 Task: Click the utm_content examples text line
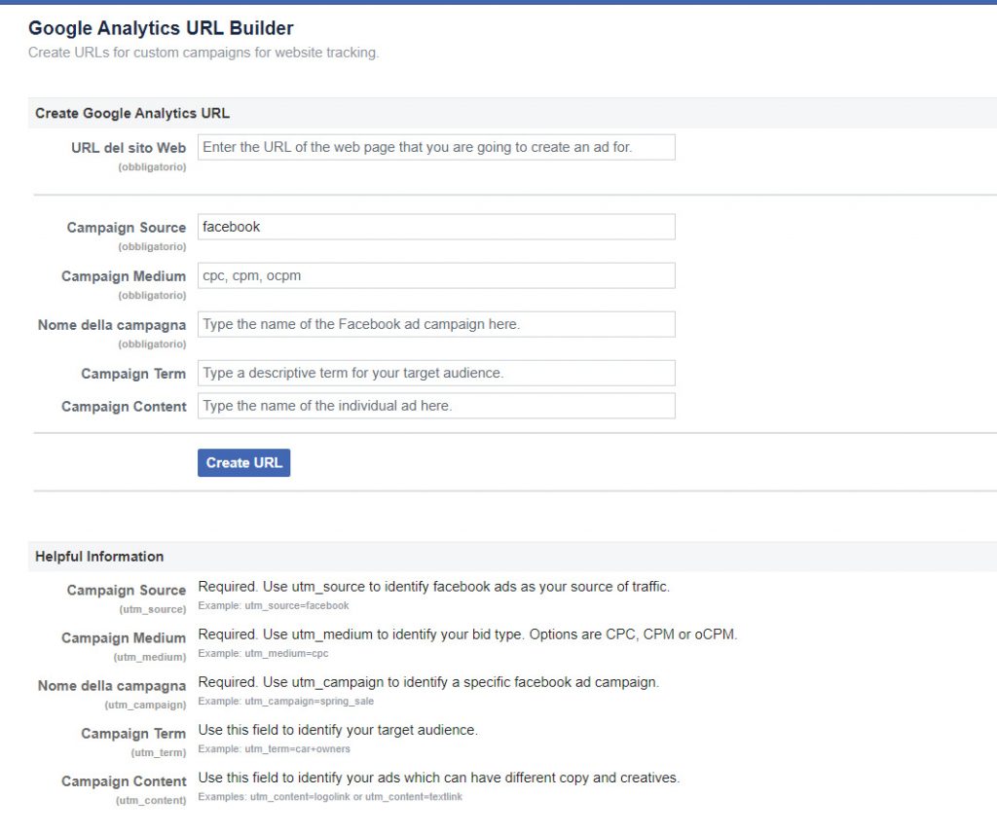point(330,796)
